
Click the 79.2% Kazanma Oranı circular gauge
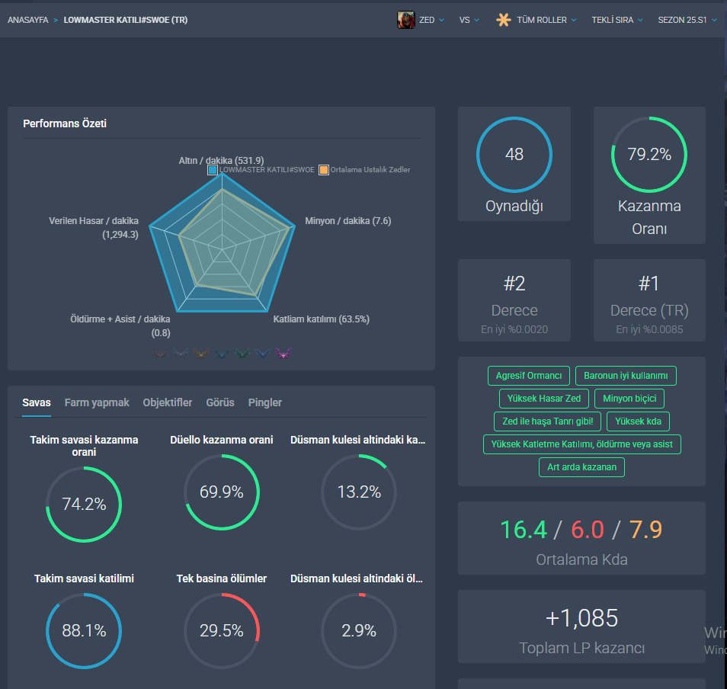click(649, 155)
